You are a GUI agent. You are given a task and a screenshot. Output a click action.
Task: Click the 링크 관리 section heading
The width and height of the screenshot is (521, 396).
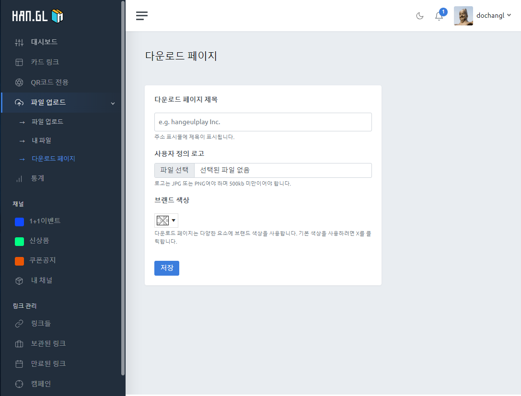point(24,306)
